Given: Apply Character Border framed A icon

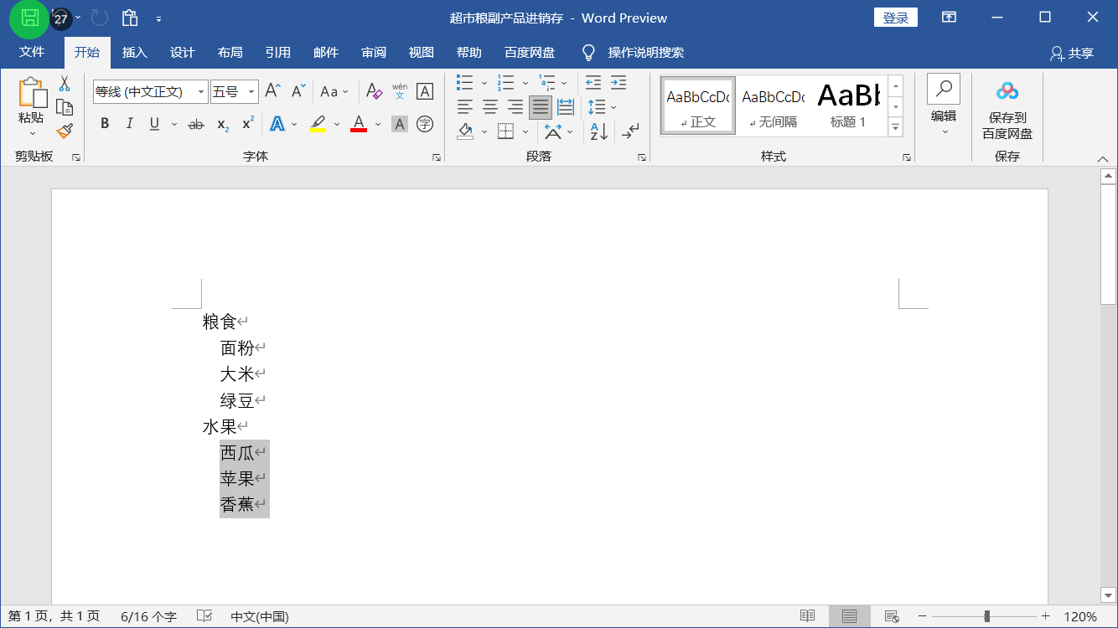Looking at the screenshot, I should click(425, 91).
